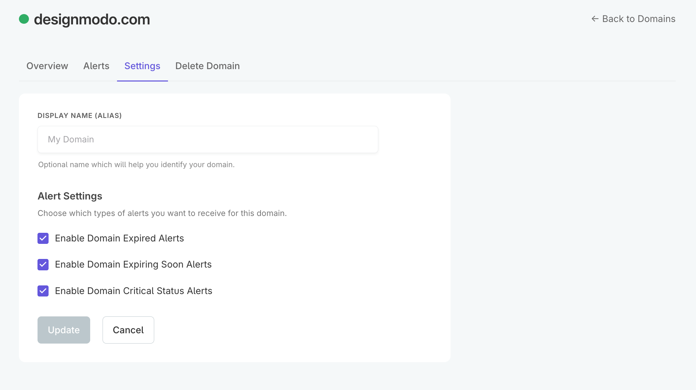Click the green status dot beside designmodo.com
The height and width of the screenshot is (390, 696).
tap(23, 19)
